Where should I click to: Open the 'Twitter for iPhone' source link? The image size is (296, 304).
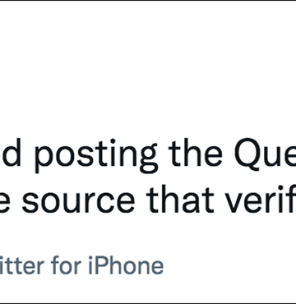pyautogui.click(x=81, y=265)
